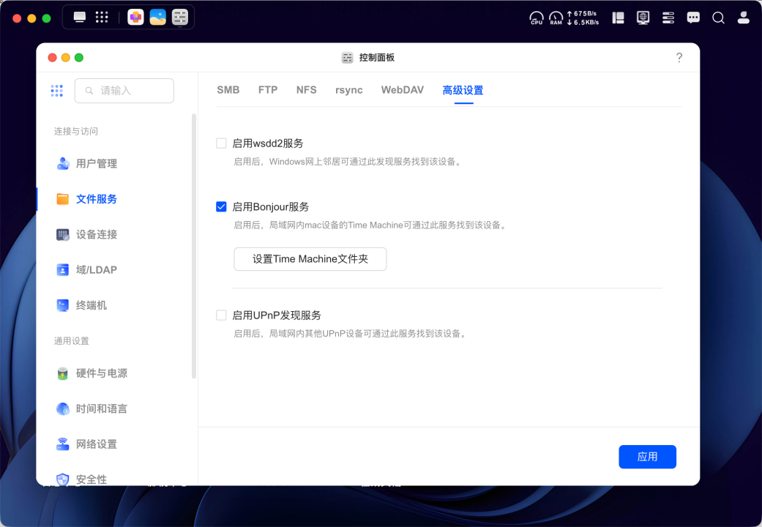Click the help question mark in Control Panel
The image size is (762, 527).
679,58
